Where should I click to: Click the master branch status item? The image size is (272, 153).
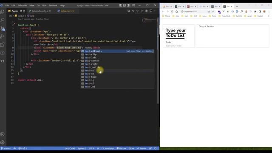click(x=6, y=148)
